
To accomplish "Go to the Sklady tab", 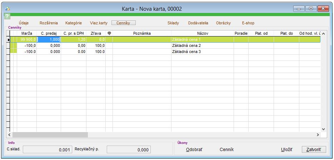I will pos(173,23).
